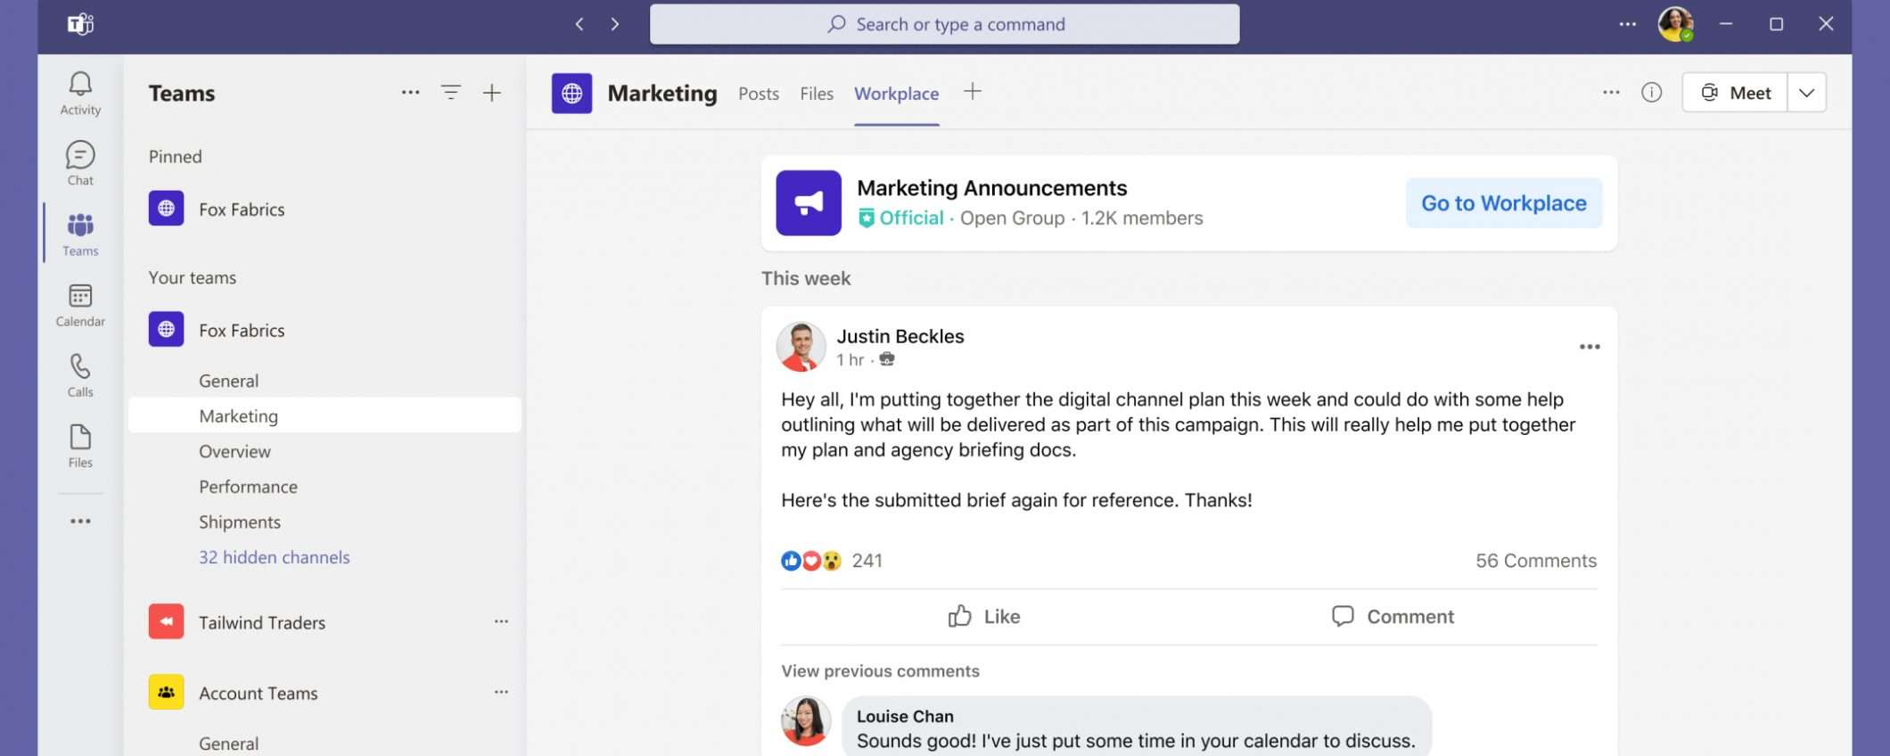The image size is (1890, 756).
Task: Expand the Meet dropdown arrow
Action: pyautogui.click(x=1807, y=93)
